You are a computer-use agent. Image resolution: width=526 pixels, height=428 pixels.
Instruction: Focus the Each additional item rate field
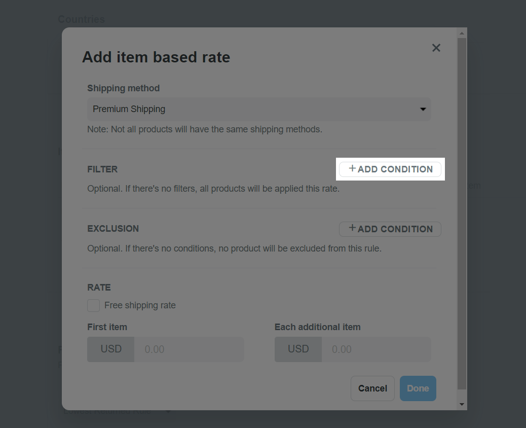[x=376, y=349]
